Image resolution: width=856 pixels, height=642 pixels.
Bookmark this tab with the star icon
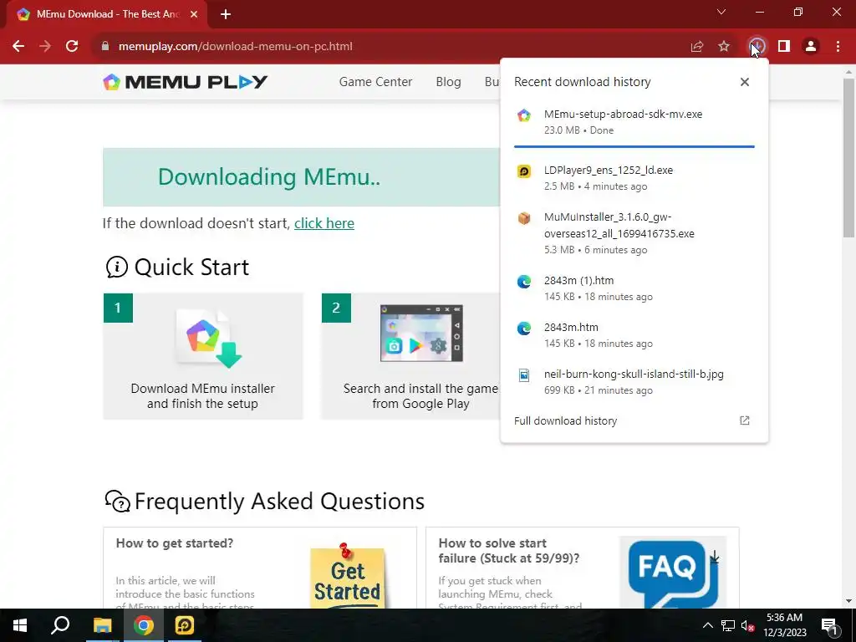[724, 47]
